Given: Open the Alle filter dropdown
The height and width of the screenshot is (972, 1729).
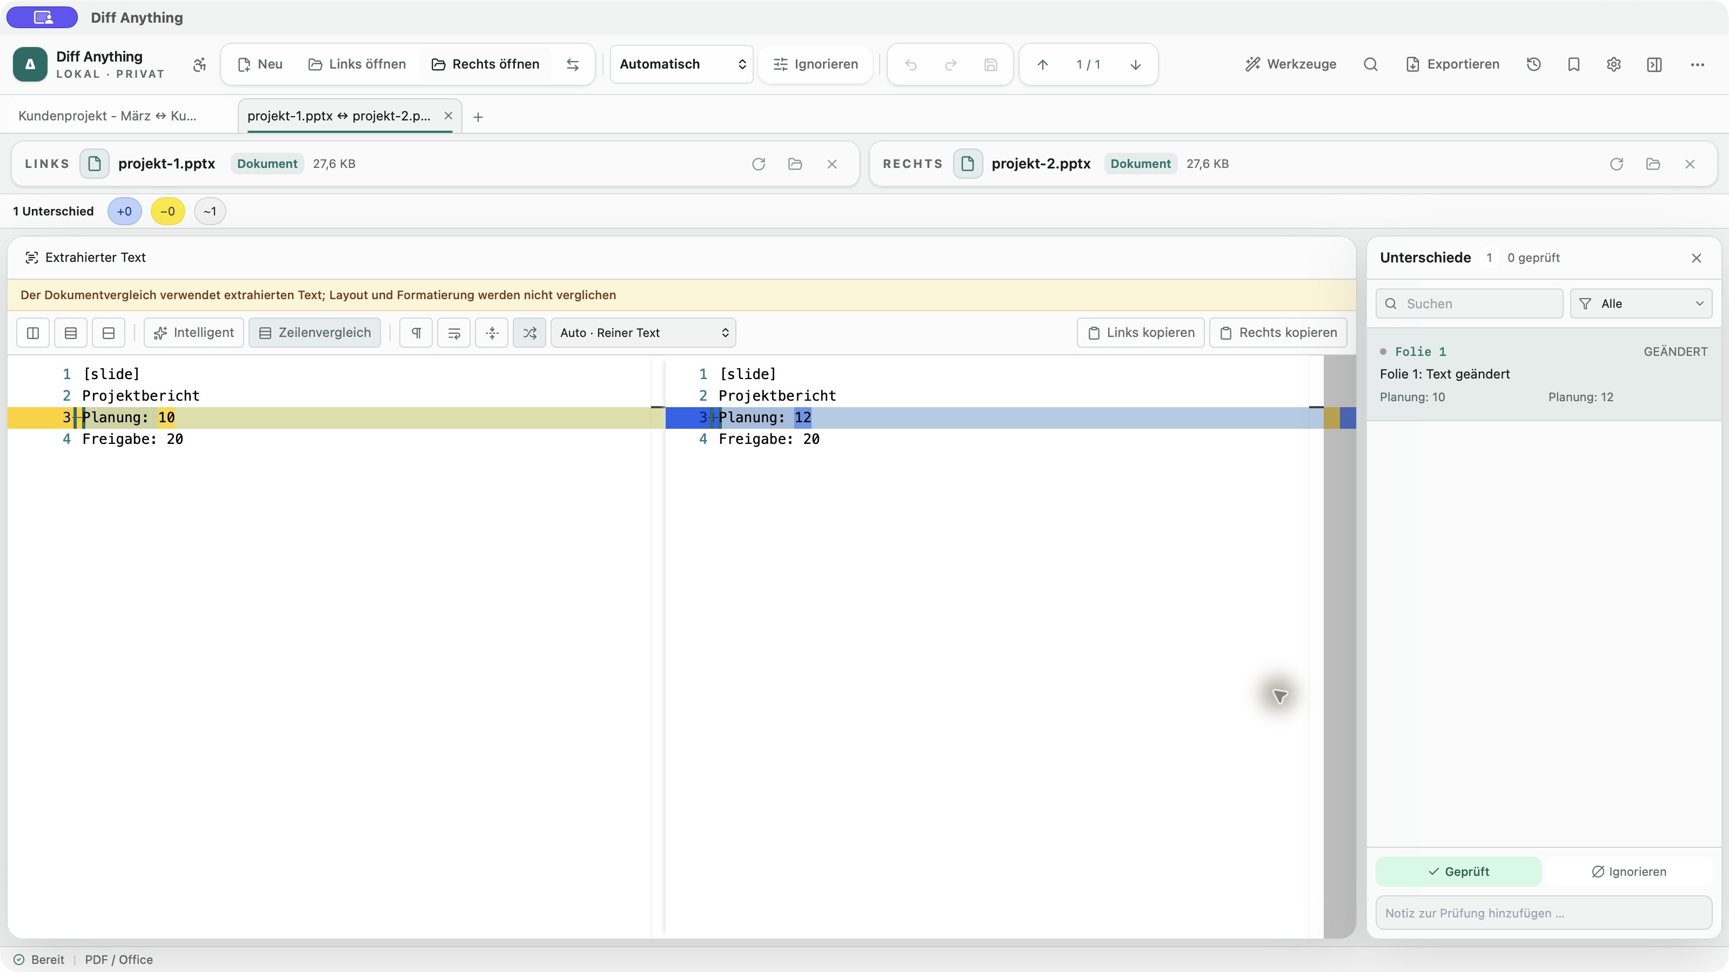Looking at the screenshot, I should [1641, 304].
